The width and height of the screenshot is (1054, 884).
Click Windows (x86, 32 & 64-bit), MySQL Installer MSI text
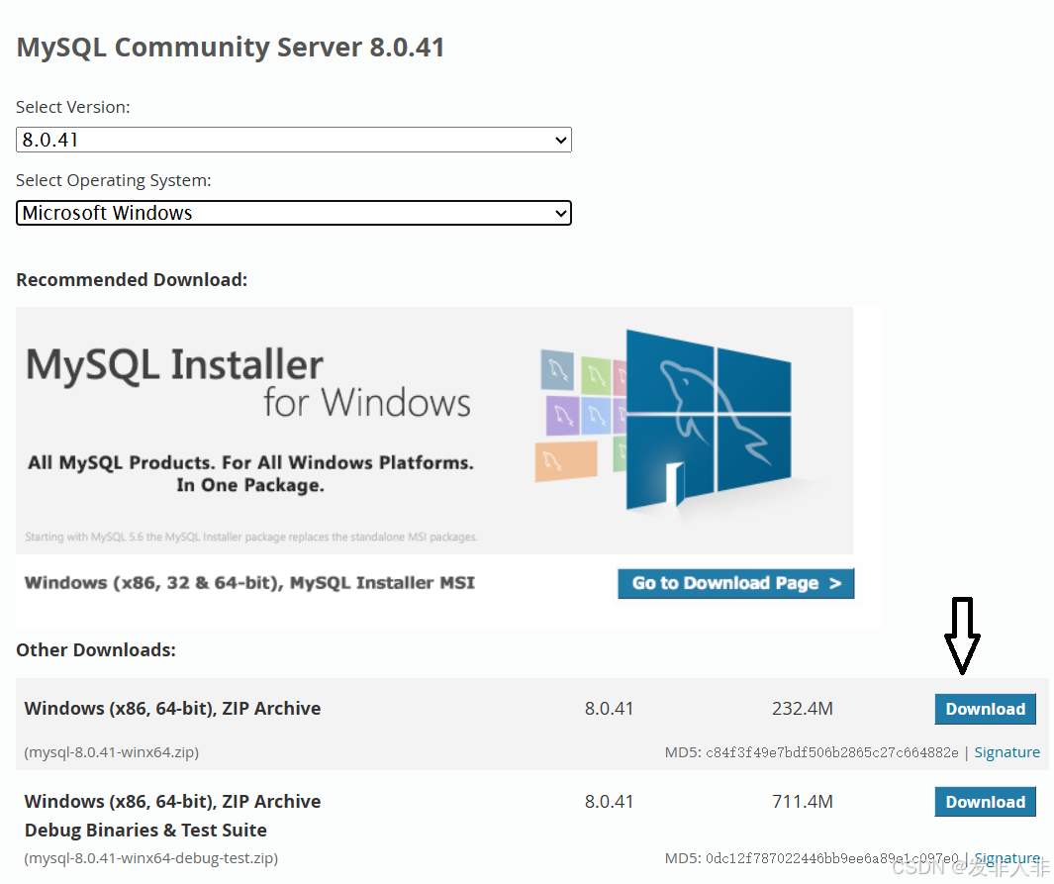[249, 583]
